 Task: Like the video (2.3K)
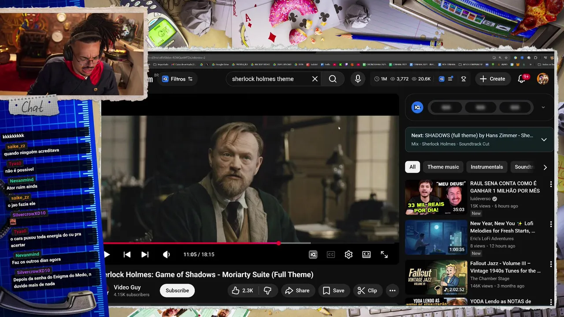[x=242, y=291]
